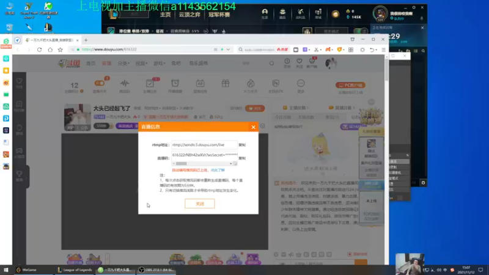The height and width of the screenshot is (275, 489).
Task: Dismiss the League matchmaking queue timer panel
Action: pos(422,28)
